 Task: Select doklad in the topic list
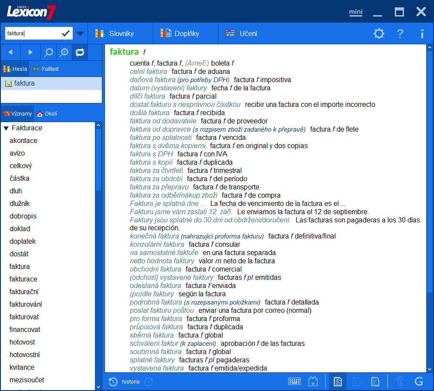pos(20,229)
